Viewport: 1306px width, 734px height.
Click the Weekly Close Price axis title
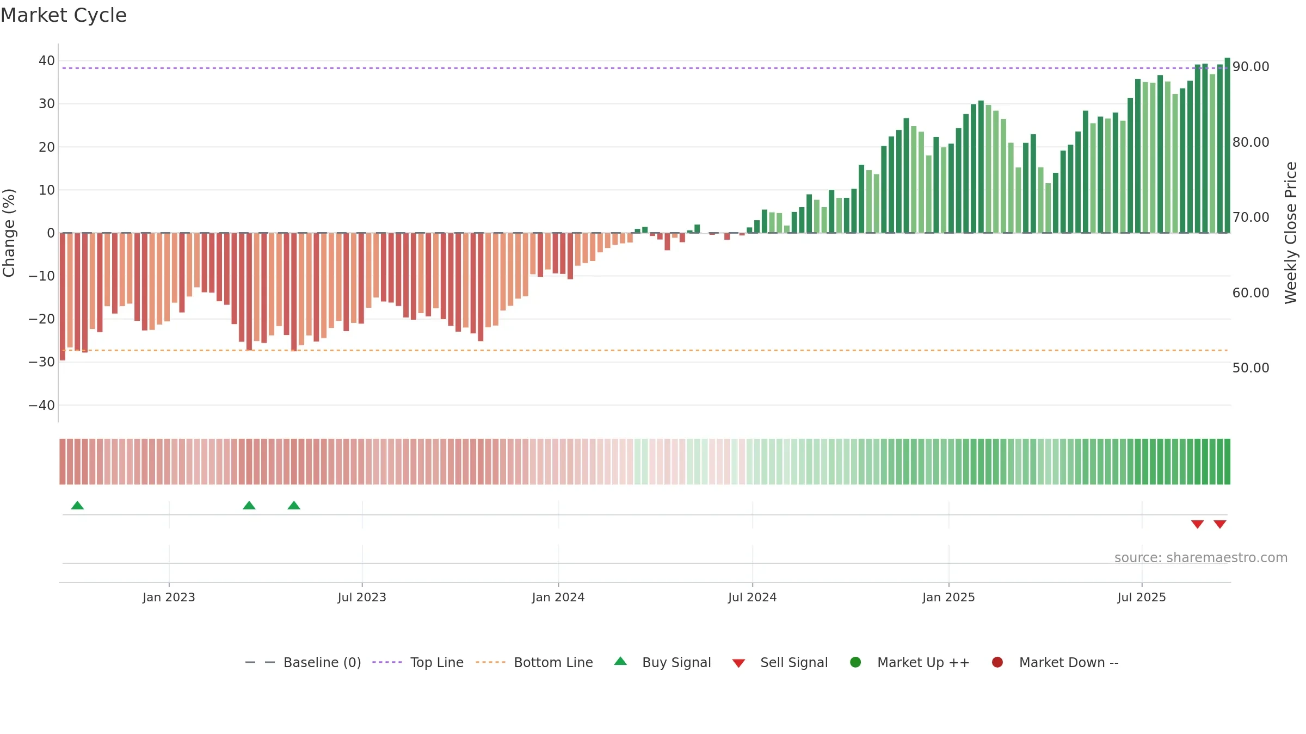(x=1291, y=233)
